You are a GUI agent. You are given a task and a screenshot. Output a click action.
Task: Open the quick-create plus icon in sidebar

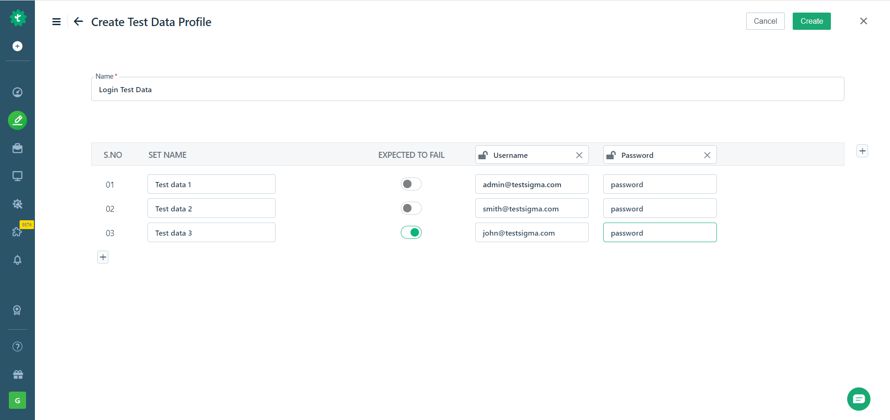[17, 46]
